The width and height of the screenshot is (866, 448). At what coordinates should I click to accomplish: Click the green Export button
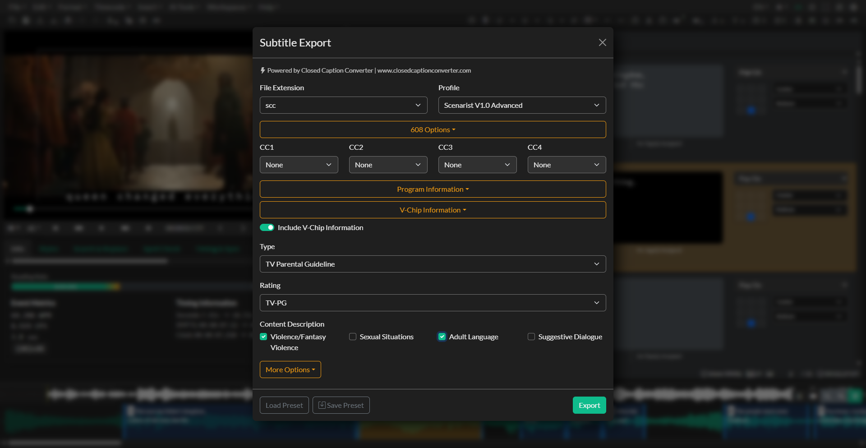[589, 405]
